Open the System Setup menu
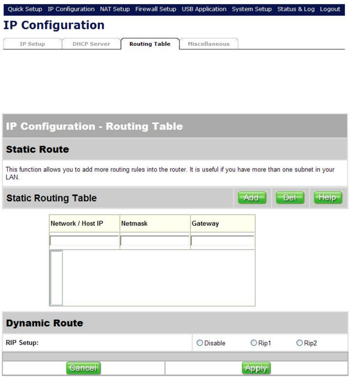350x379 pixels. (252, 9)
